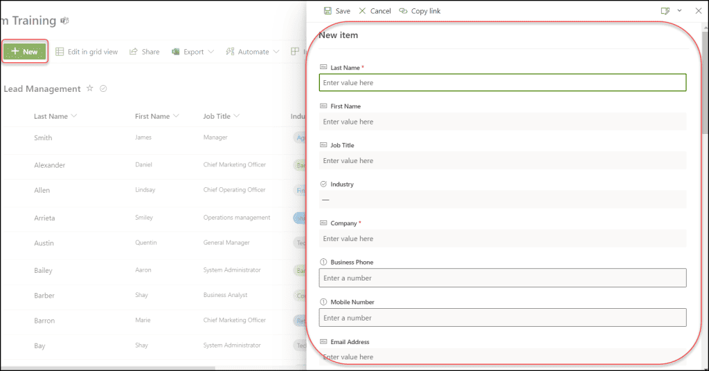Click the grid icon on Edit in grid view
709x371 pixels.
tap(60, 51)
